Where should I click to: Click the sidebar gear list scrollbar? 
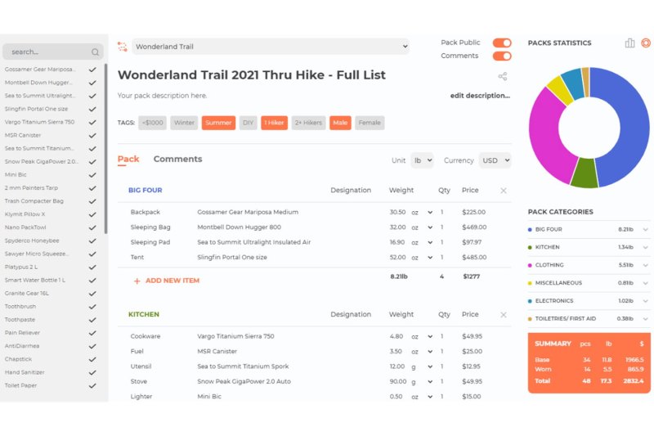click(106, 148)
